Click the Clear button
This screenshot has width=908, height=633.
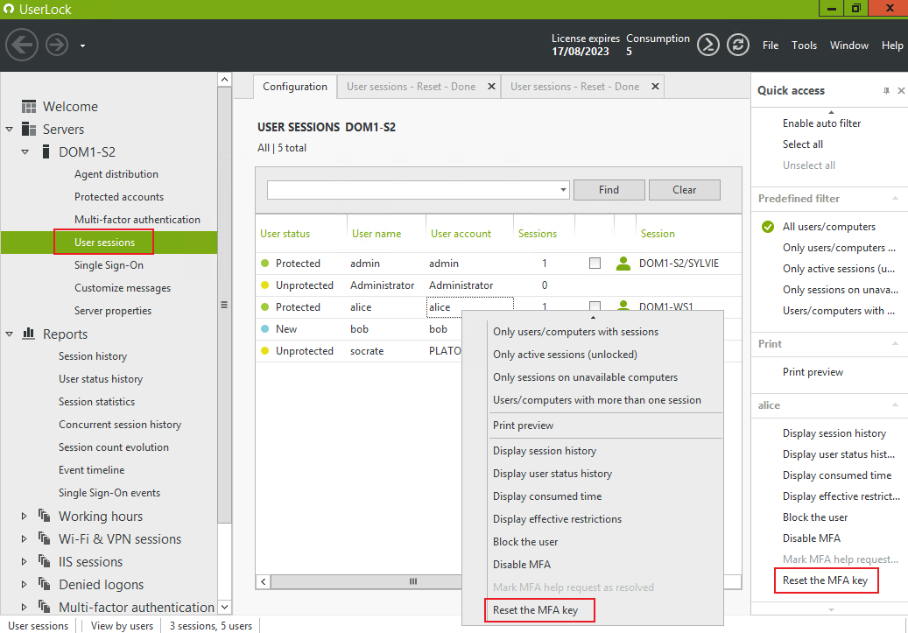(x=684, y=189)
